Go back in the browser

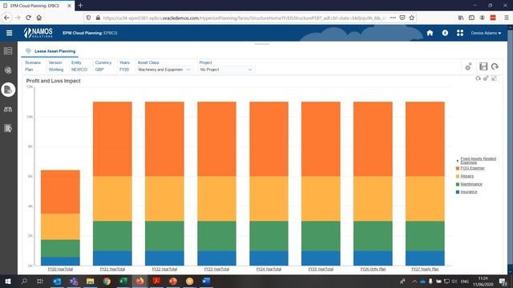[7, 18]
